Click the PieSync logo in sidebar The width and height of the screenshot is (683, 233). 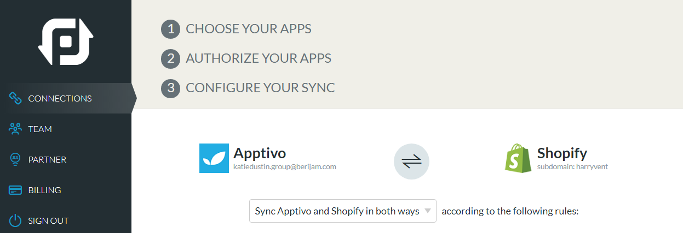coord(66,41)
